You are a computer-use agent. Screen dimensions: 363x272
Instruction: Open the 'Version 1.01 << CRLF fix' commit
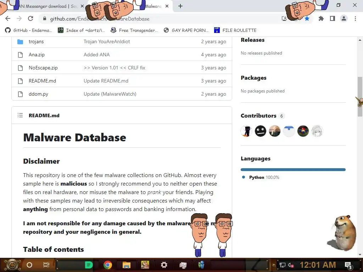point(115,68)
